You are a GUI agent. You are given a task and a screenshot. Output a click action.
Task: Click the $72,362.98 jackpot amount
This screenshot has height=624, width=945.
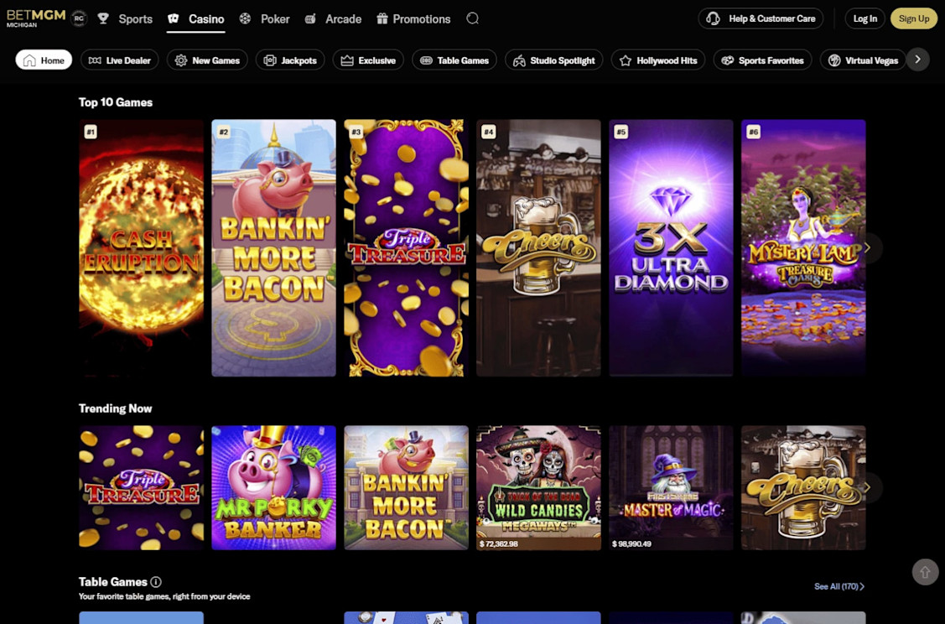click(499, 543)
